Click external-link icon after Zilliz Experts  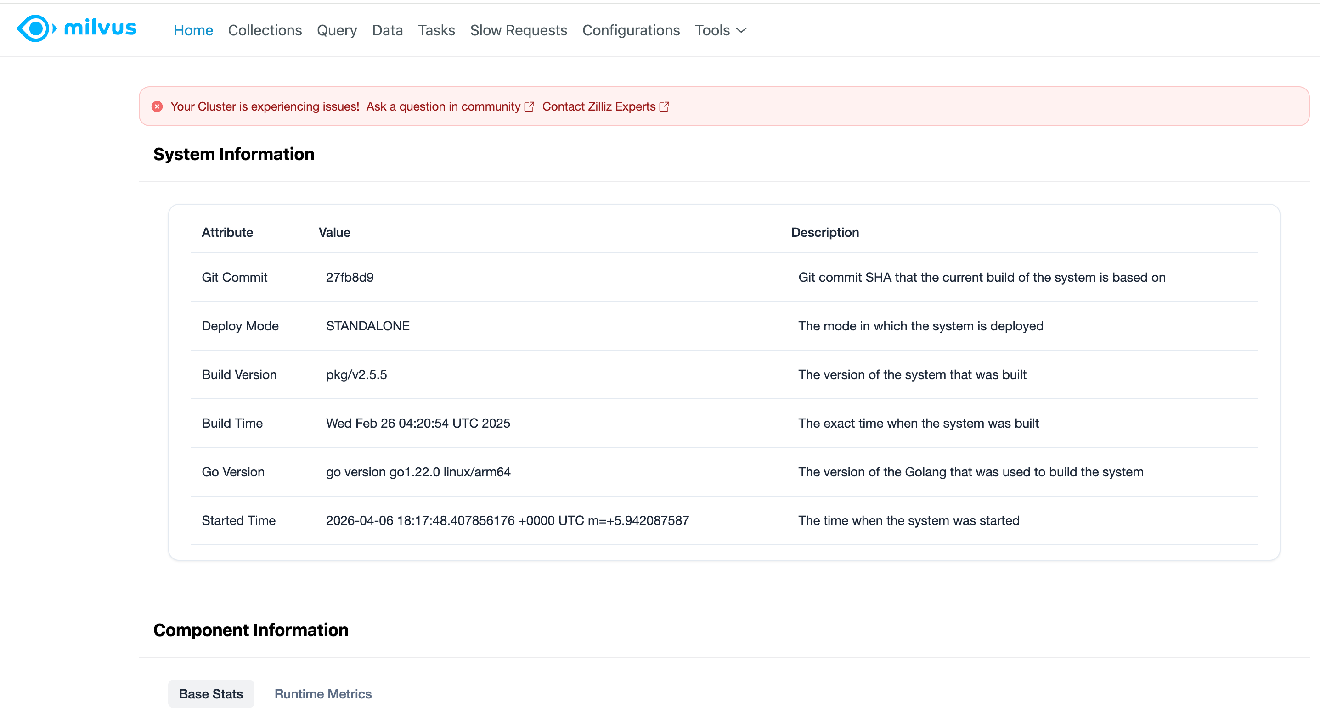(x=664, y=106)
